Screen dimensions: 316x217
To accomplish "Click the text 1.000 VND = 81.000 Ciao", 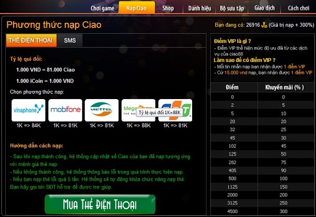I will point(45,70).
